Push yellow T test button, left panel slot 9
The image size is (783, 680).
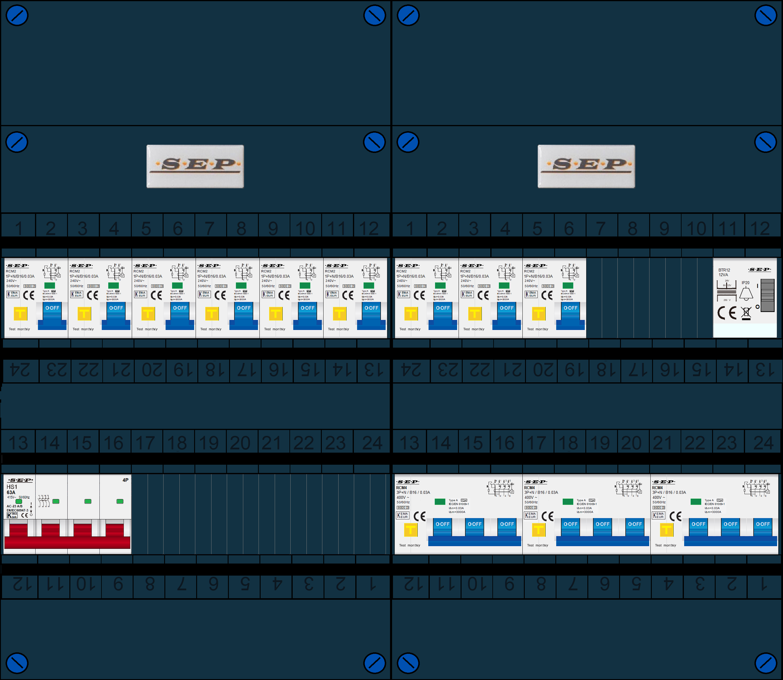pos(276,314)
